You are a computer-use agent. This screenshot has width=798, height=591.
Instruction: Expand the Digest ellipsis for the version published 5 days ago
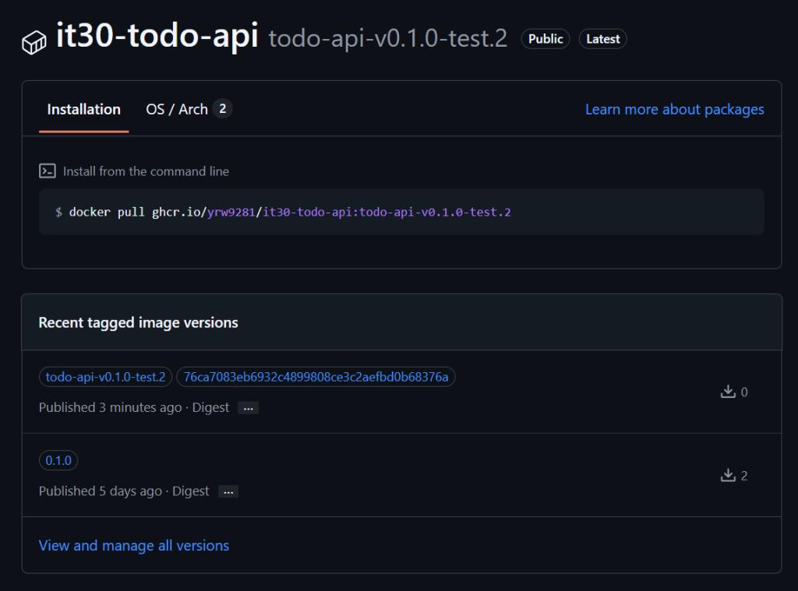point(228,491)
